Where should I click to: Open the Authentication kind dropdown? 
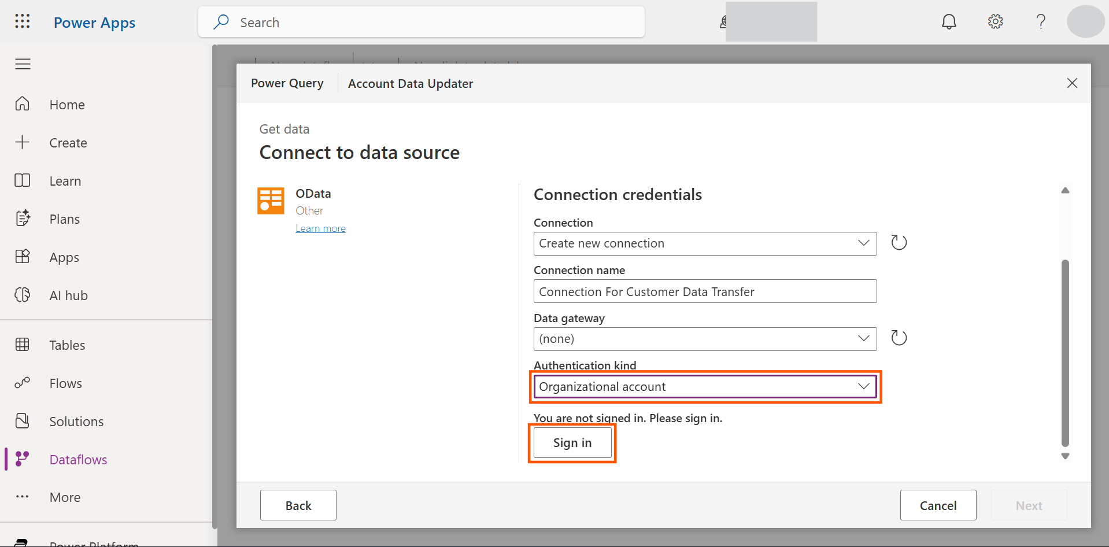click(704, 387)
